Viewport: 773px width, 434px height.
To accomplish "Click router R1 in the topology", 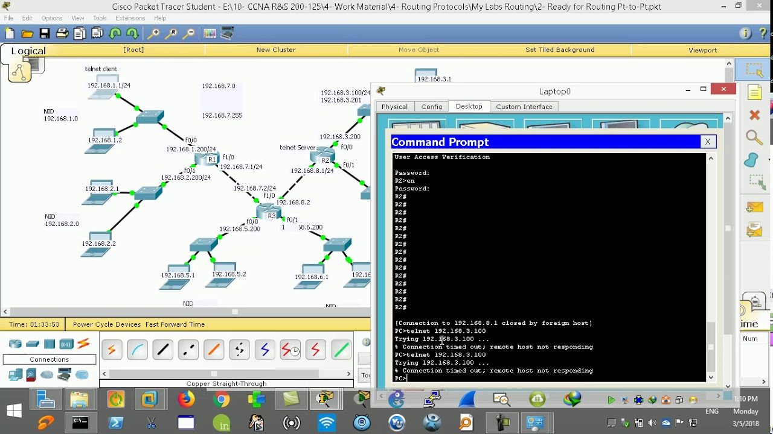I will coord(206,159).
